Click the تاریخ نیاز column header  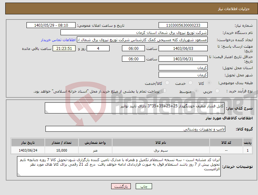point(28,142)
